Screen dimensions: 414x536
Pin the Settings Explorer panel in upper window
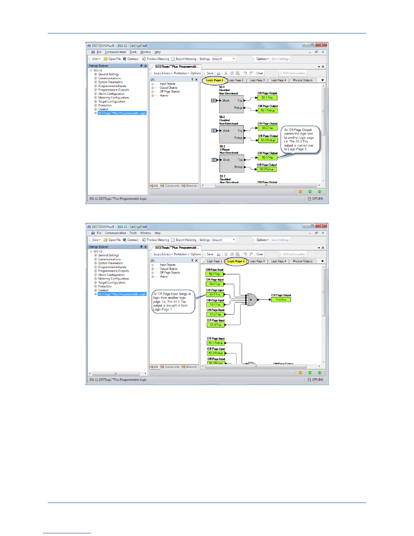click(x=141, y=66)
